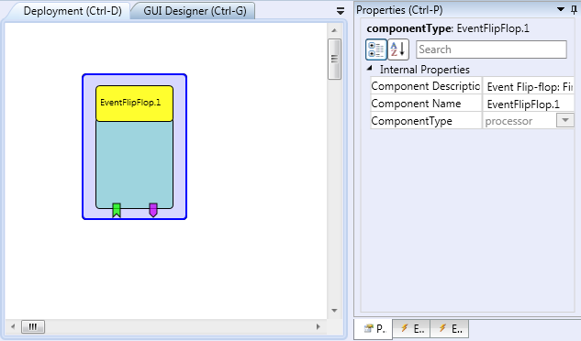The width and height of the screenshot is (581, 341).
Task: Select the Component Name property label
Action: [x=416, y=104]
